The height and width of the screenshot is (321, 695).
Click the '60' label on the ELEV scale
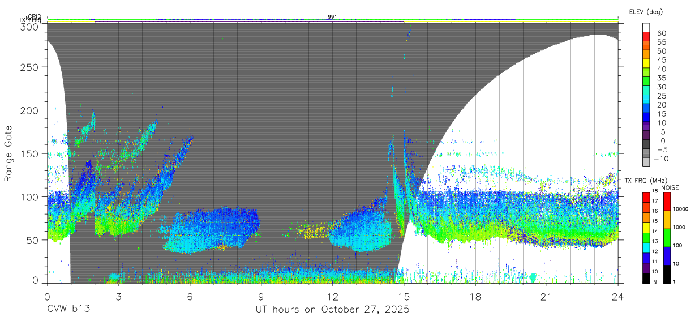click(x=661, y=33)
